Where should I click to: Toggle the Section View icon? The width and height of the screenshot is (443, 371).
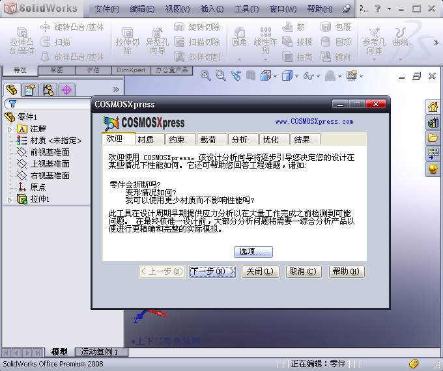click(251, 76)
